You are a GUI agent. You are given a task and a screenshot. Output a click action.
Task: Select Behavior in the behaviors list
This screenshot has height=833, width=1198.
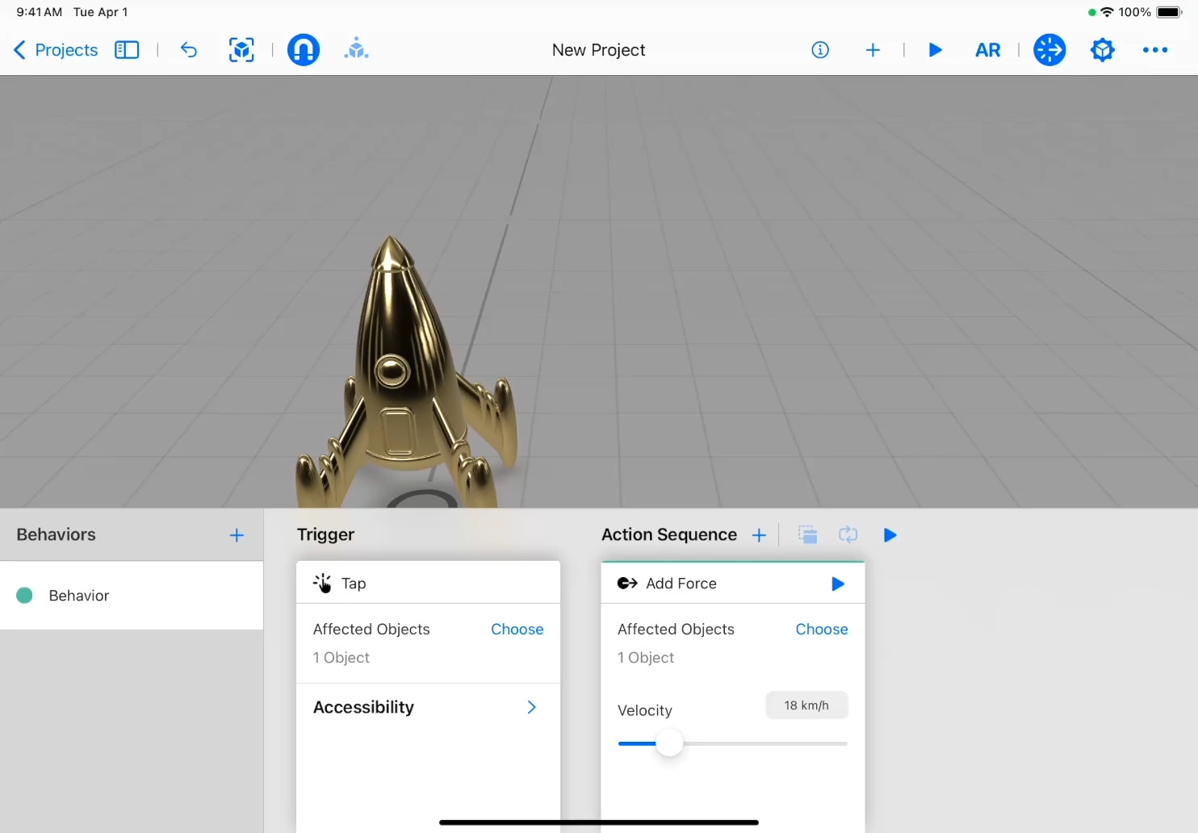[79, 596]
